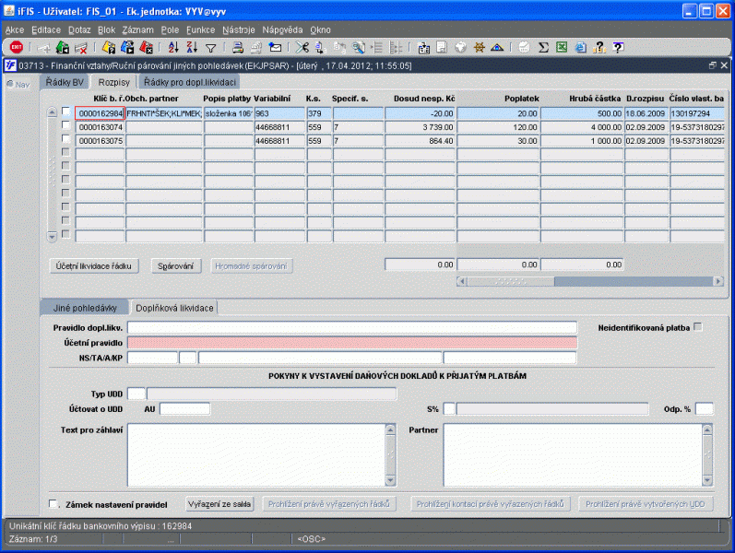Click Účetní likvidace řádku button
735x553 pixels.
coord(94,265)
